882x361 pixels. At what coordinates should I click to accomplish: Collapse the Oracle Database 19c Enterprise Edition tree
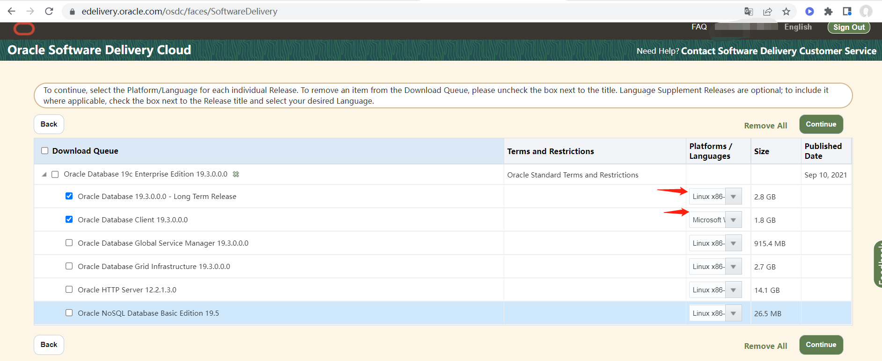click(x=44, y=175)
